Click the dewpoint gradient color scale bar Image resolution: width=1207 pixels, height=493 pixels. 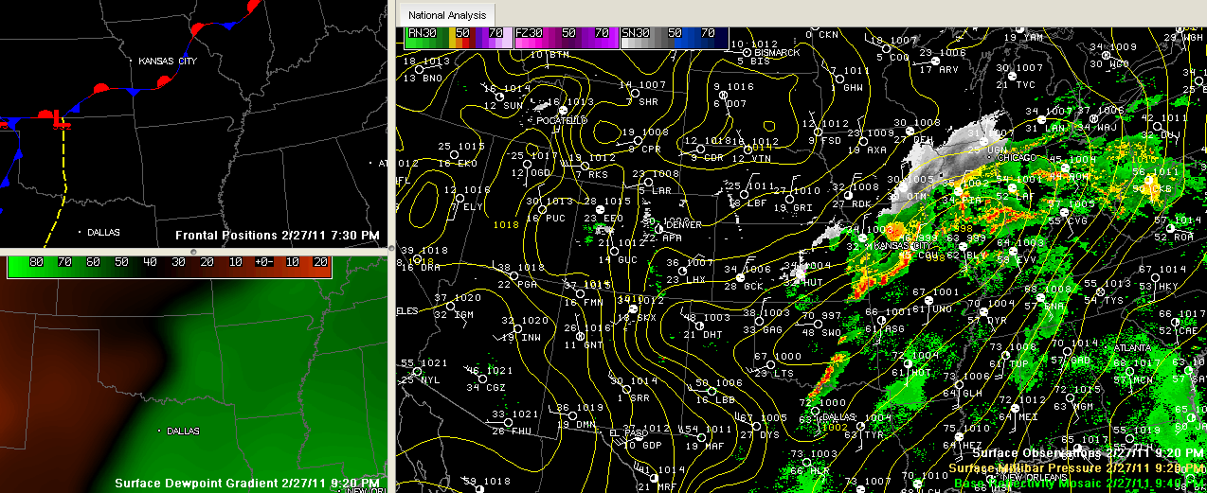click(169, 266)
